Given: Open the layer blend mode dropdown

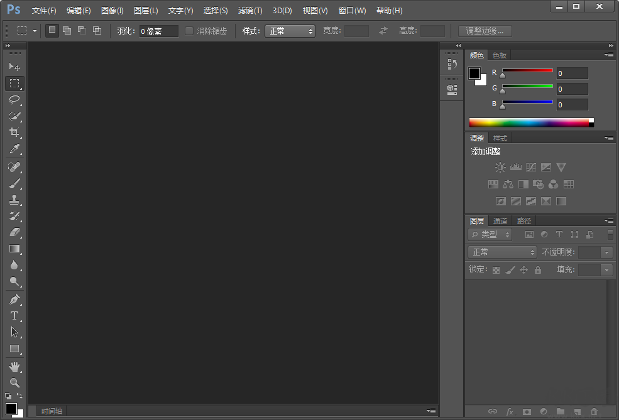Looking at the screenshot, I should pos(501,252).
